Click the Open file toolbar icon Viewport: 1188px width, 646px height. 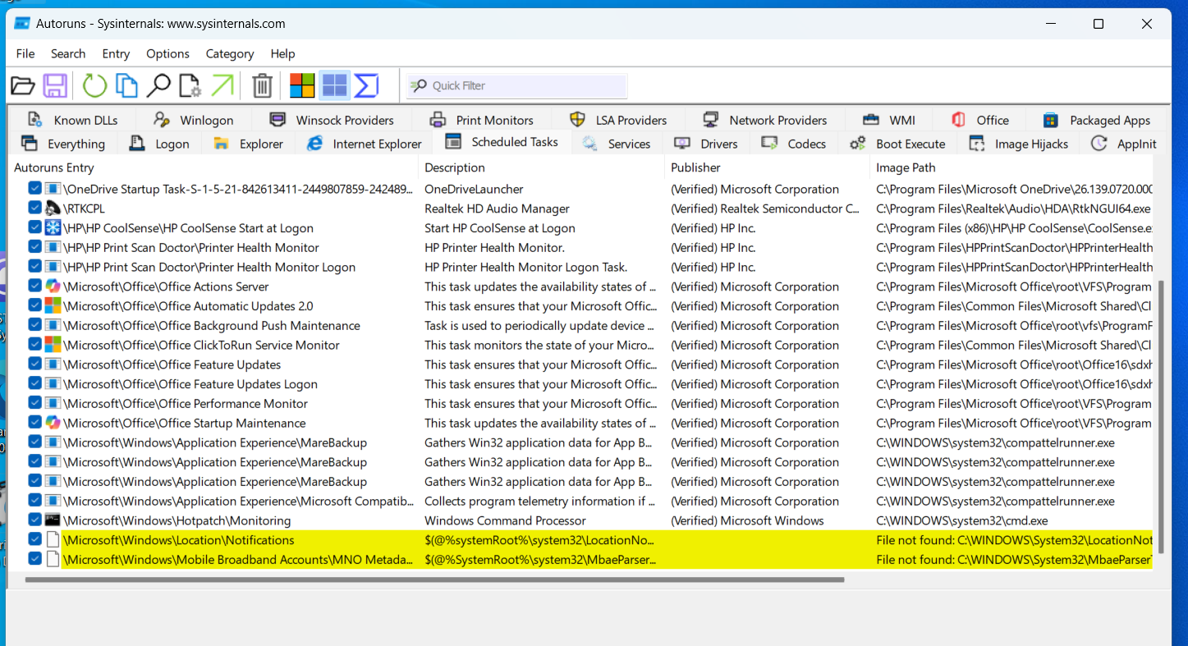click(23, 85)
